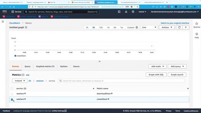
Task: Switch to the Options tab
Action: point(64,66)
